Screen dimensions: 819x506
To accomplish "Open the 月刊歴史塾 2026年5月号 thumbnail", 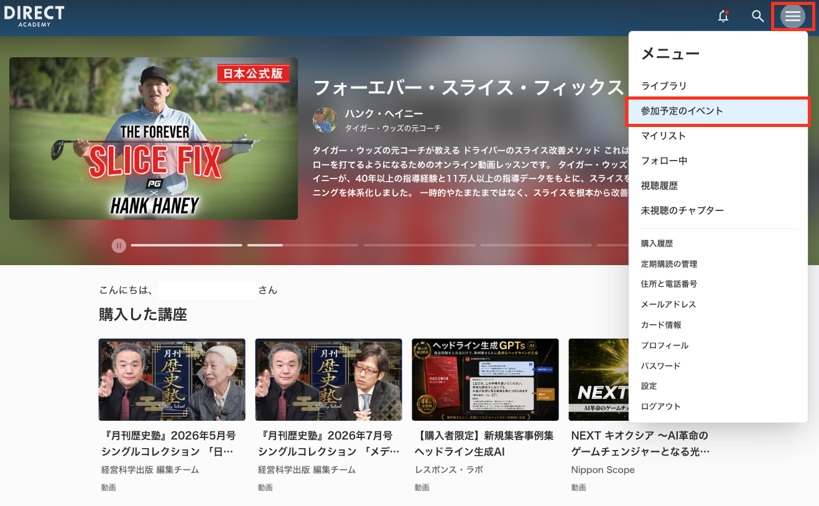I will [x=172, y=380].
